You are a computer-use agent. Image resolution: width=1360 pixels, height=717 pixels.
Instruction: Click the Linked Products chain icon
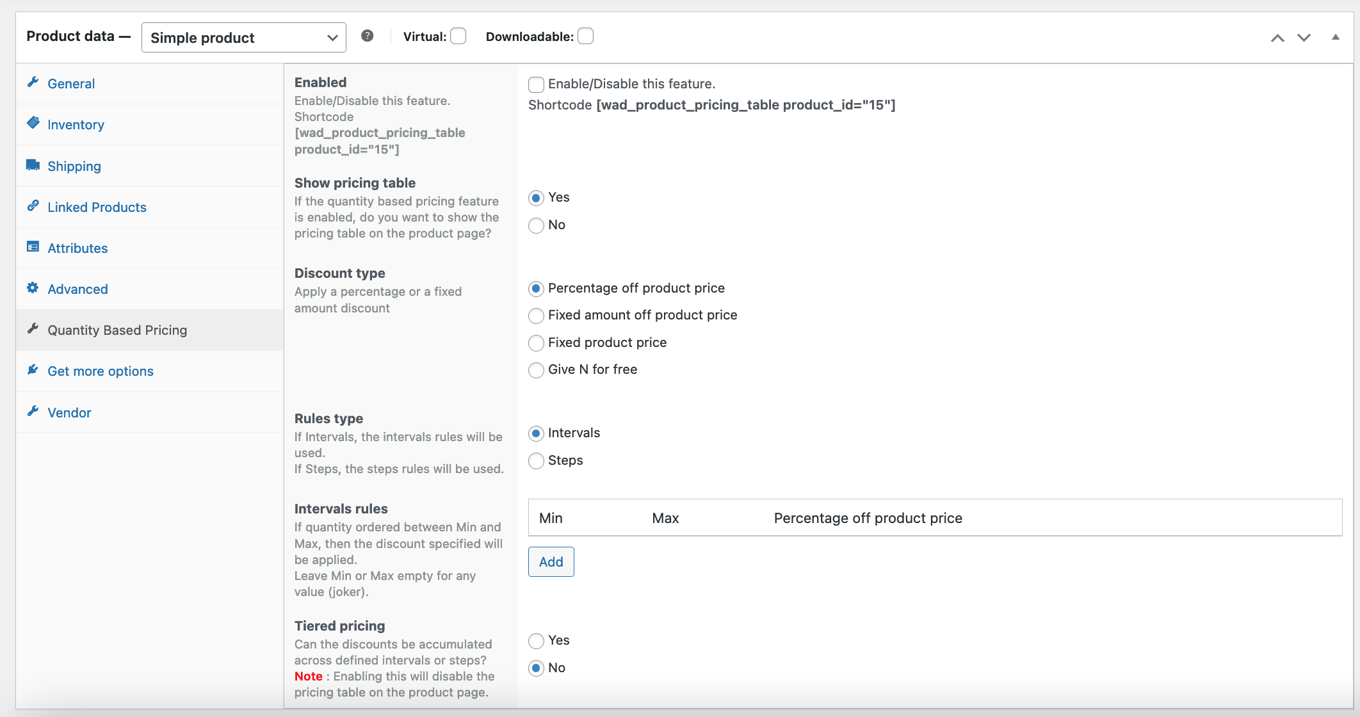pyautogui.click(x=33, y=205)
